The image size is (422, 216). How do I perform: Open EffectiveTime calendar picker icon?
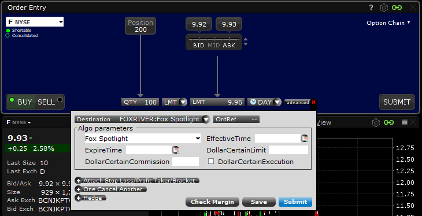coord(305,139)
